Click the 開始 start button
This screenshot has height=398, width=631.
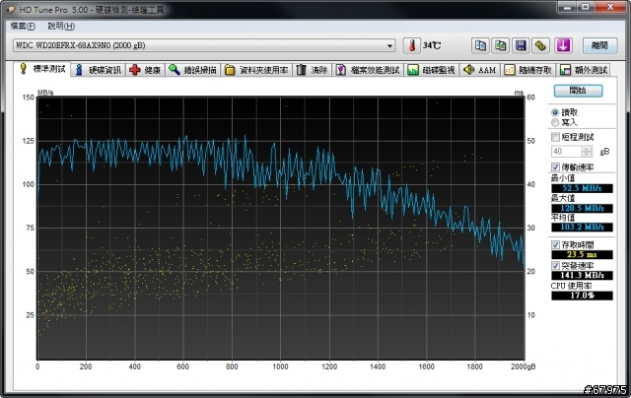click(578, 91)
